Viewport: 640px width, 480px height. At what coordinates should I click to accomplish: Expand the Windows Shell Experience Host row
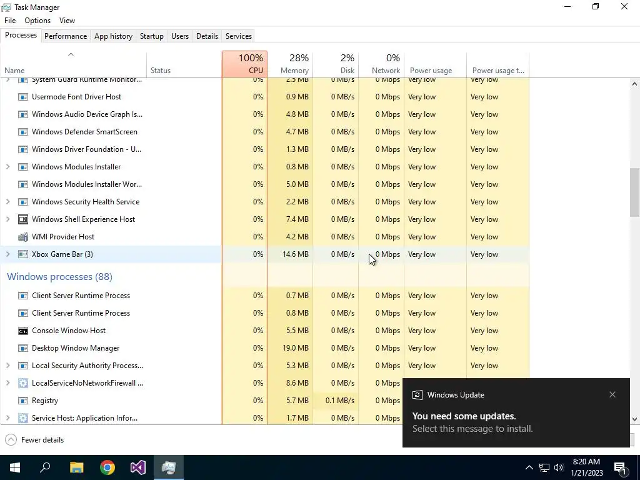coord(7,219)
